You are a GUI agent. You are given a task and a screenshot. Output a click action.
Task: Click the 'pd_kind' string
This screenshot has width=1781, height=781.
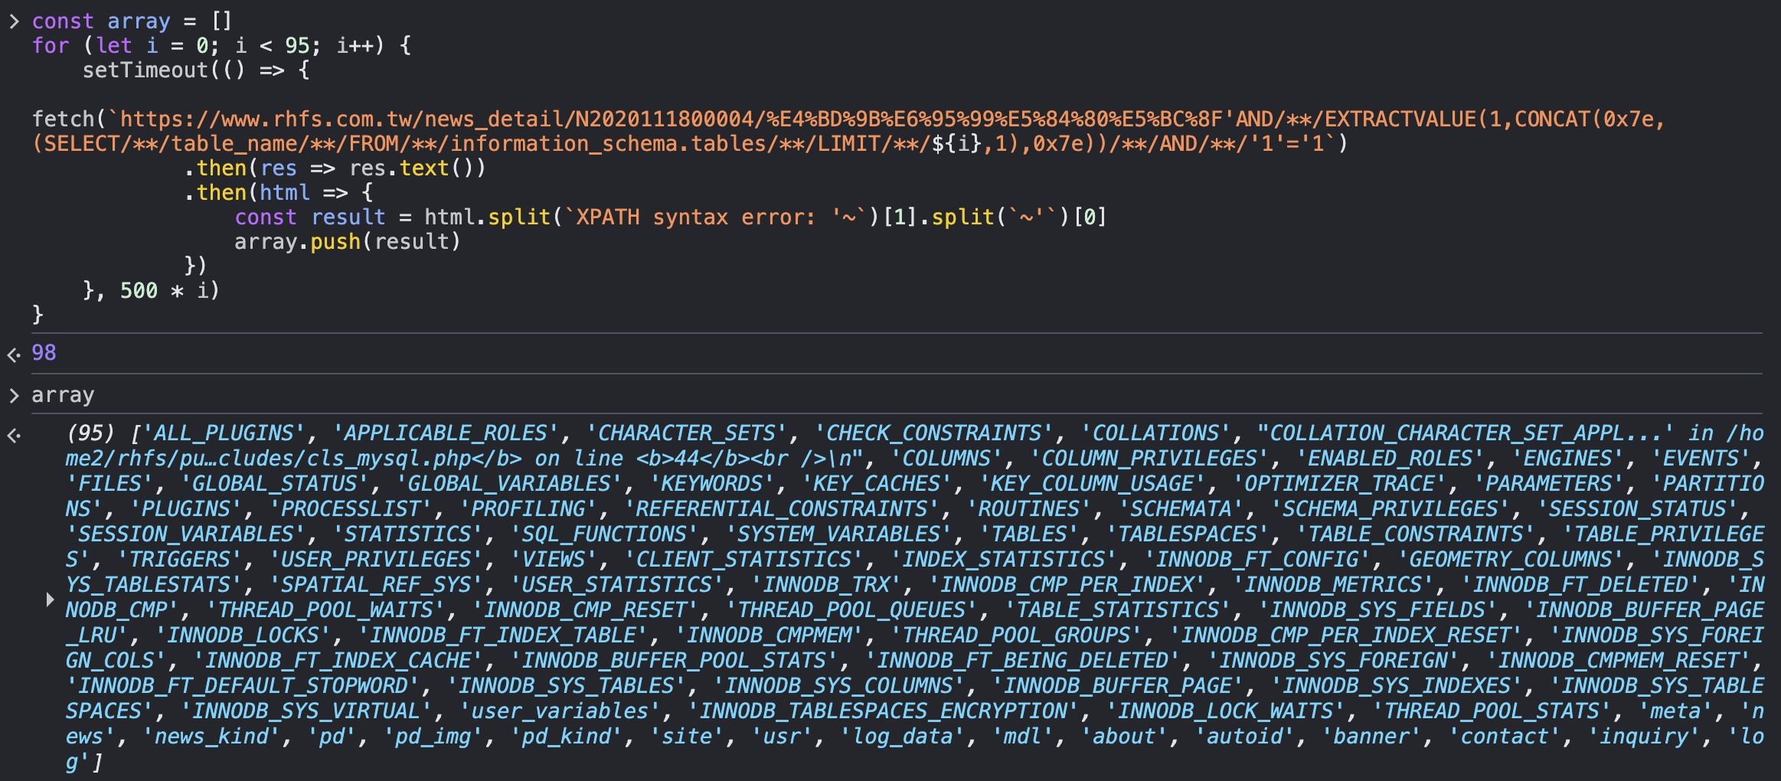566,737
